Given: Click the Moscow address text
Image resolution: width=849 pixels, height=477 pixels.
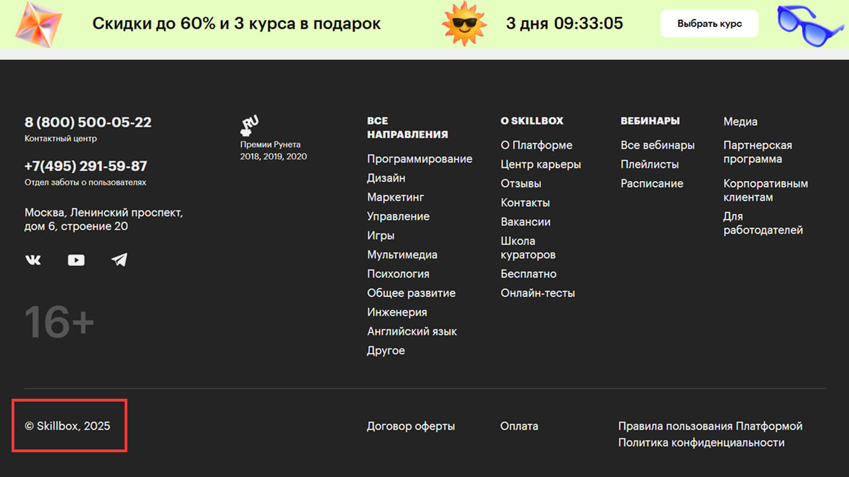Looking at the screenshot, I should coord(104,219).
